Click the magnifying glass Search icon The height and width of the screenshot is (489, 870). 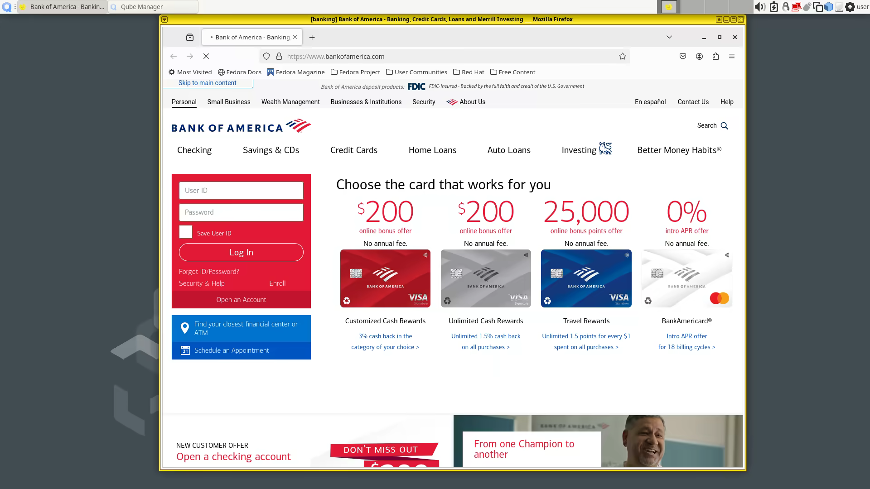[725, 126]
